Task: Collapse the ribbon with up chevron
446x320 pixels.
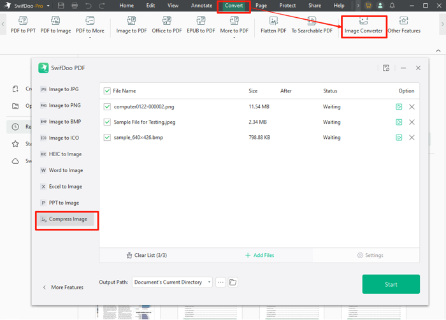Action: pos(438,50)
